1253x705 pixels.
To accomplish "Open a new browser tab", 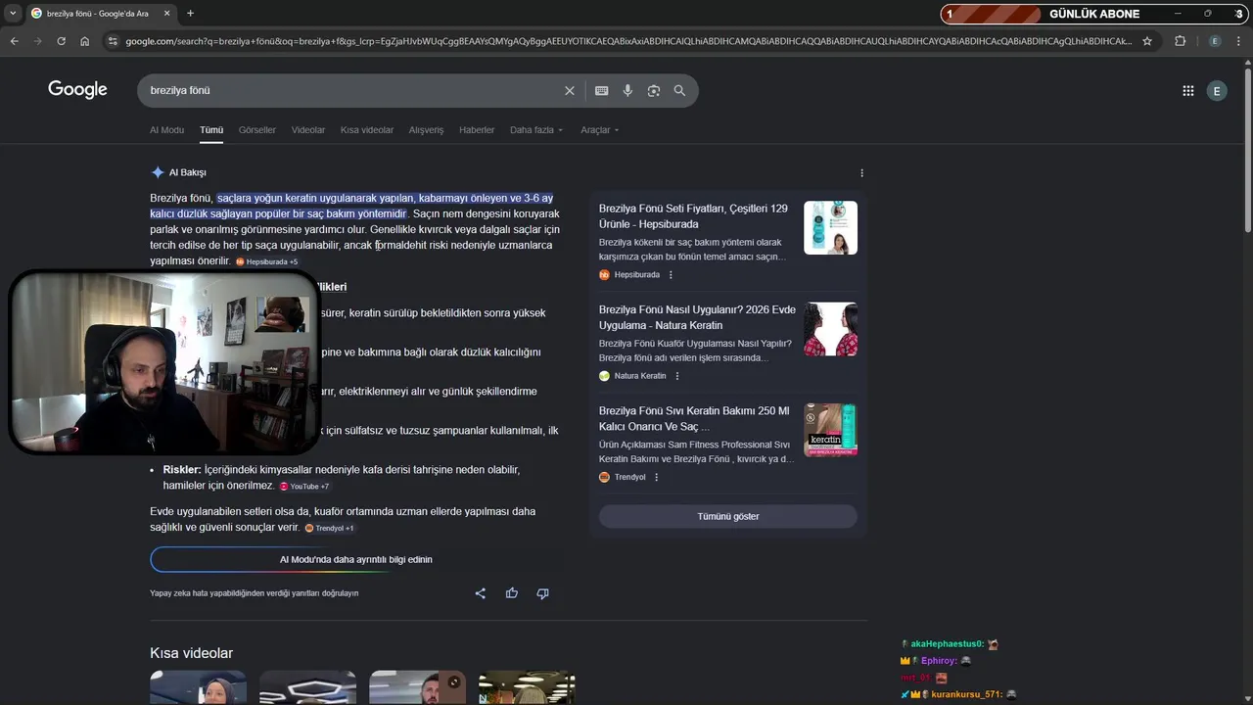I will (x=190, y=13).
